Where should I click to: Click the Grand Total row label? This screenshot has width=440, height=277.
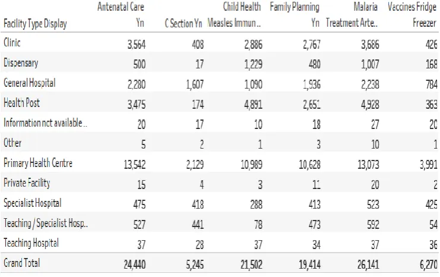coord(21,263)
